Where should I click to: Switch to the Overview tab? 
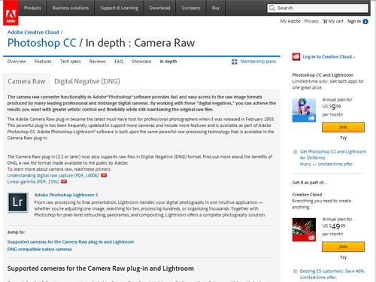coord(17,62)
